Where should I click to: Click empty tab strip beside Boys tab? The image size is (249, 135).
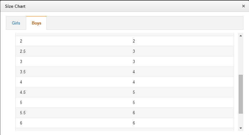[x=145, y=23]
